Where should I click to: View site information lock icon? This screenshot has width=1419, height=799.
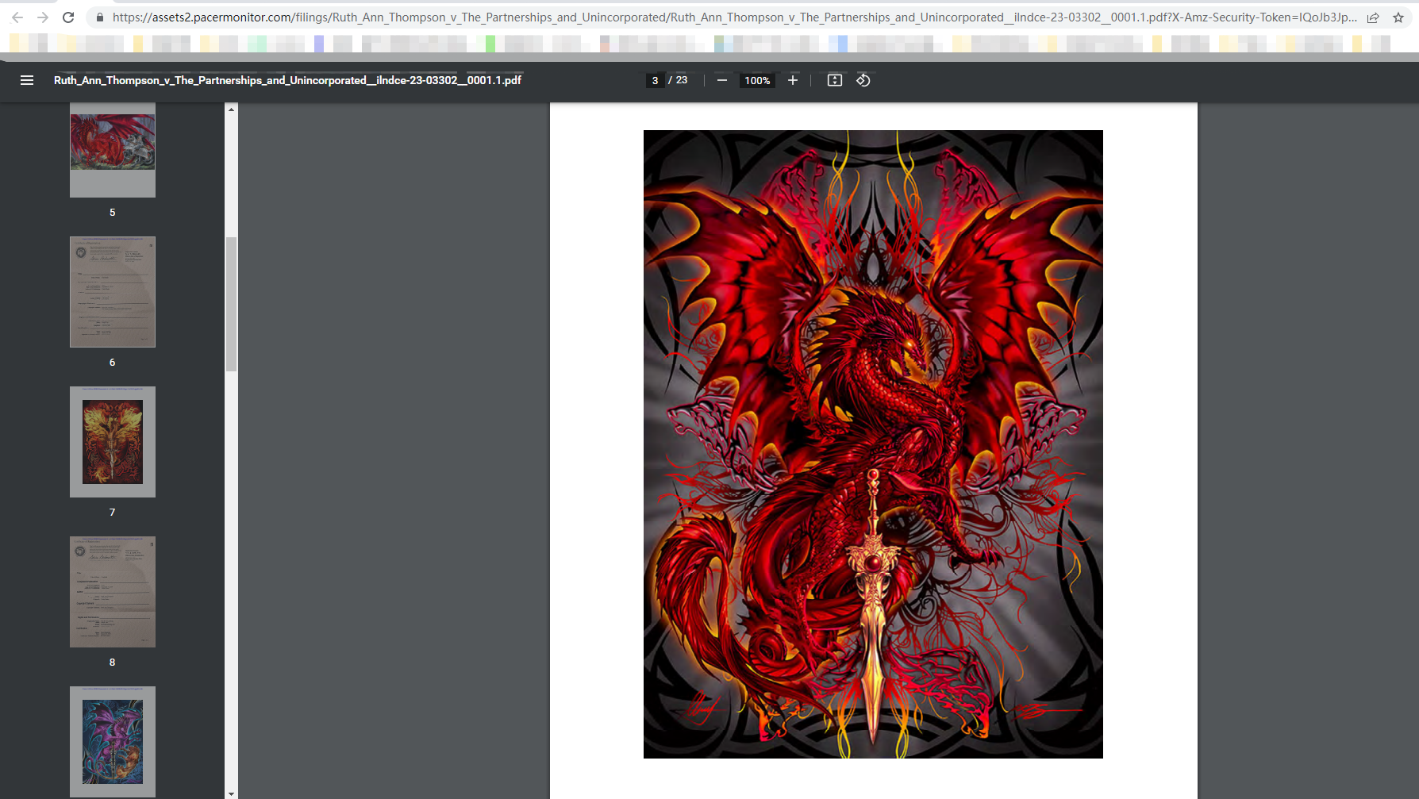99,17
